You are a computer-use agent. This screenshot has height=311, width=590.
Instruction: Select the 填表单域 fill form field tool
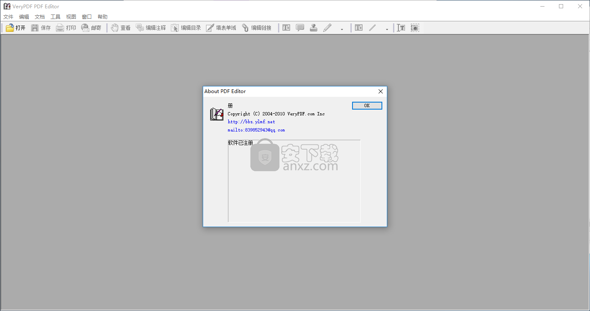pyautogui.click(x=221, y=28)
